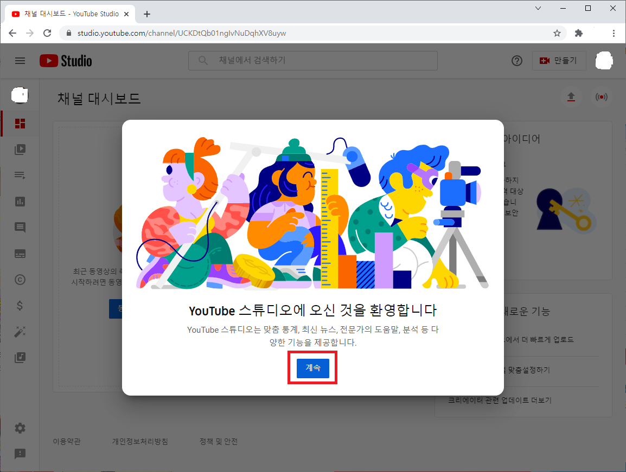Click the key and keyhole illustration
The image size is (626, 472).
[566, 210]
